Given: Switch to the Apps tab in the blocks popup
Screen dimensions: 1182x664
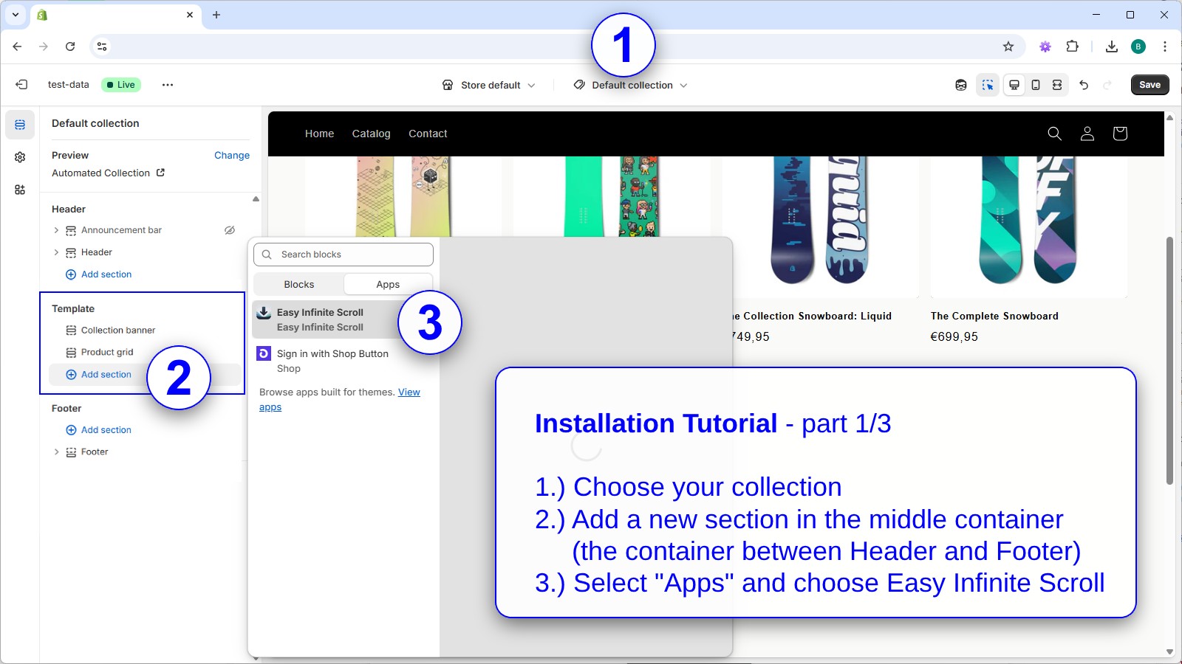Looking at the screenshot, I should (388, 284).
